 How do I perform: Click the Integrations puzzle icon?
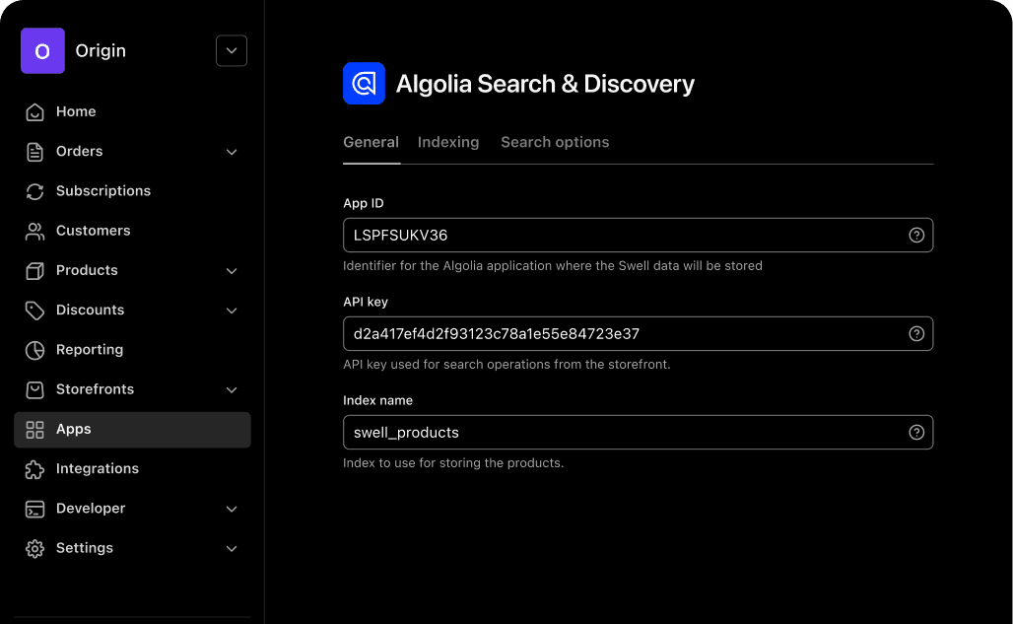35,469
